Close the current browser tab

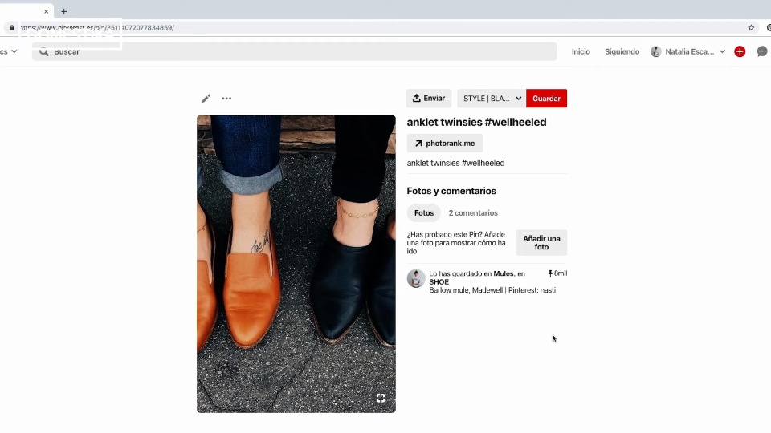coord(47,11)
